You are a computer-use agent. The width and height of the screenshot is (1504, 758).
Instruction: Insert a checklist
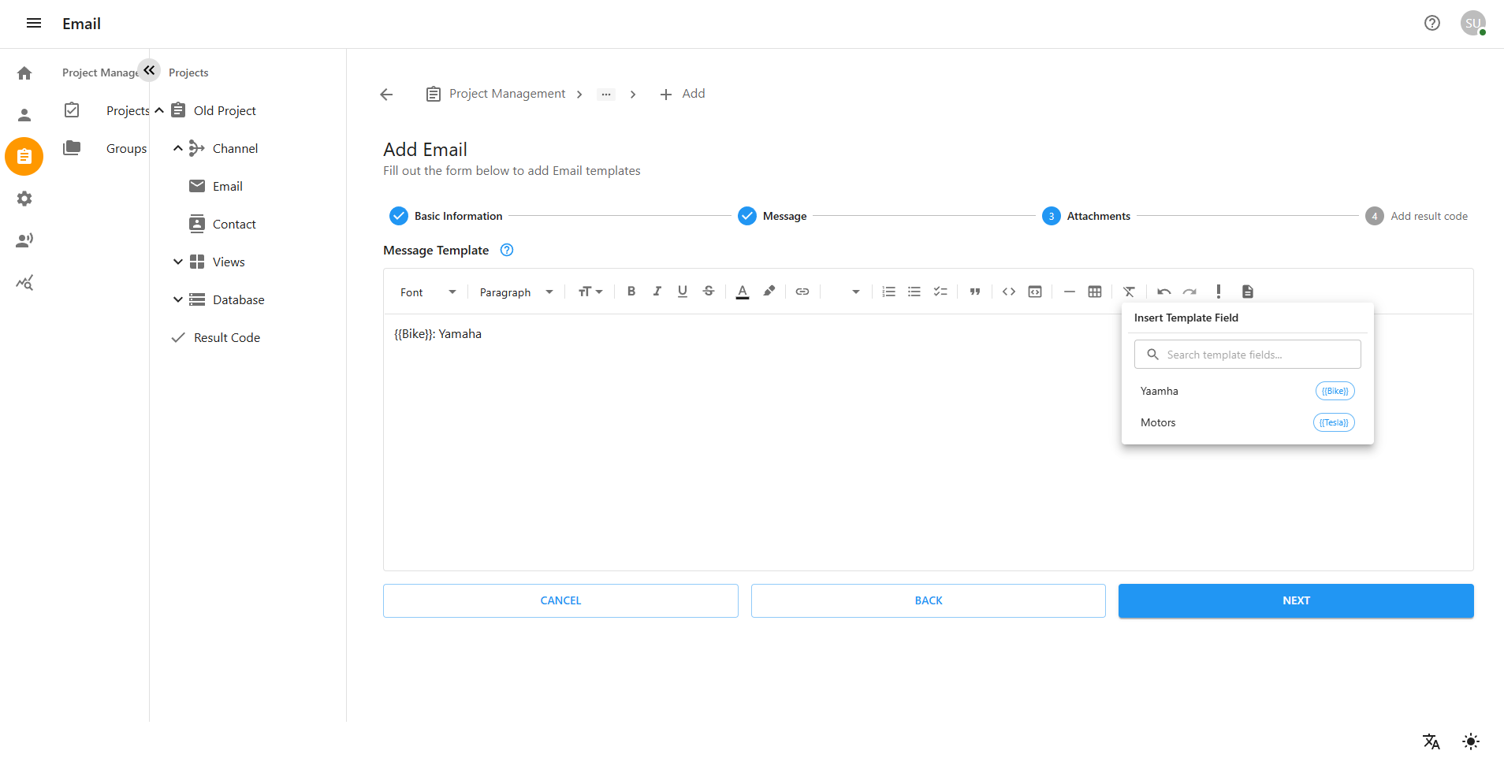[x=940, y=292]
